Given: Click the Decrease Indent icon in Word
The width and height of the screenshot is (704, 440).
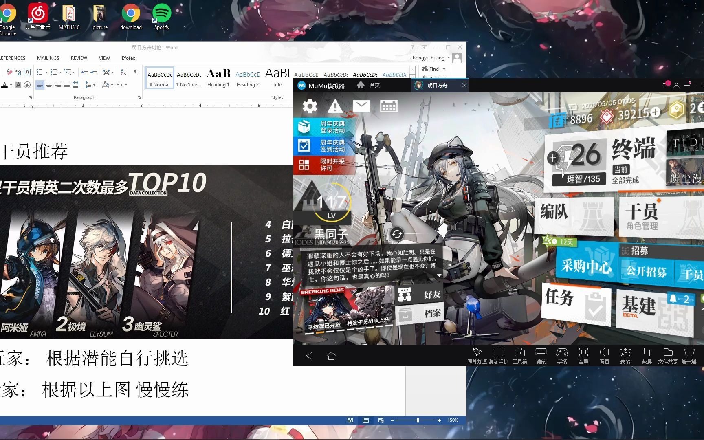Looking at the screenshot, I should click(x=85, y=72).
